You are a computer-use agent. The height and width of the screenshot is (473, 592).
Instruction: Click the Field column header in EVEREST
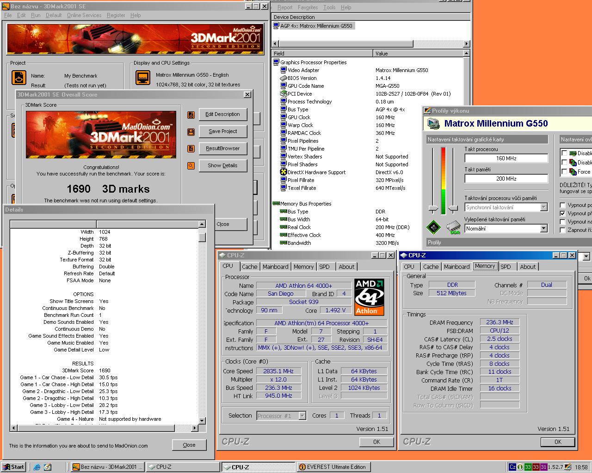[x=322, y=54]
